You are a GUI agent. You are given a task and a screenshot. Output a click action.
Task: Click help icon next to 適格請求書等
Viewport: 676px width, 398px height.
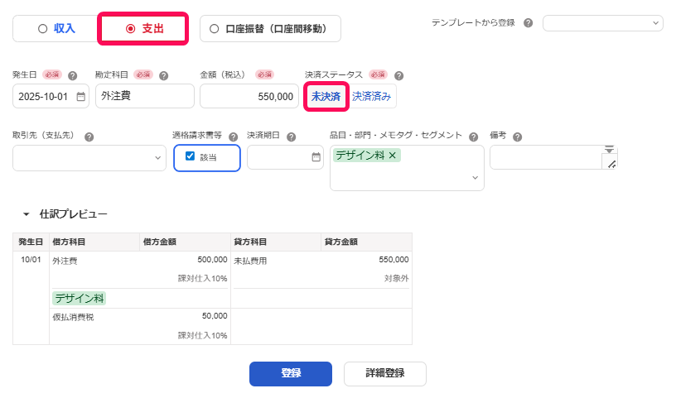point(234,137)
